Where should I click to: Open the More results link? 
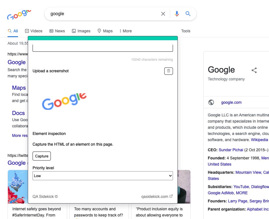pyautogui.click(x=20, y=136)
